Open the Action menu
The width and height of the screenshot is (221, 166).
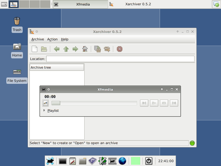[52, 39]
